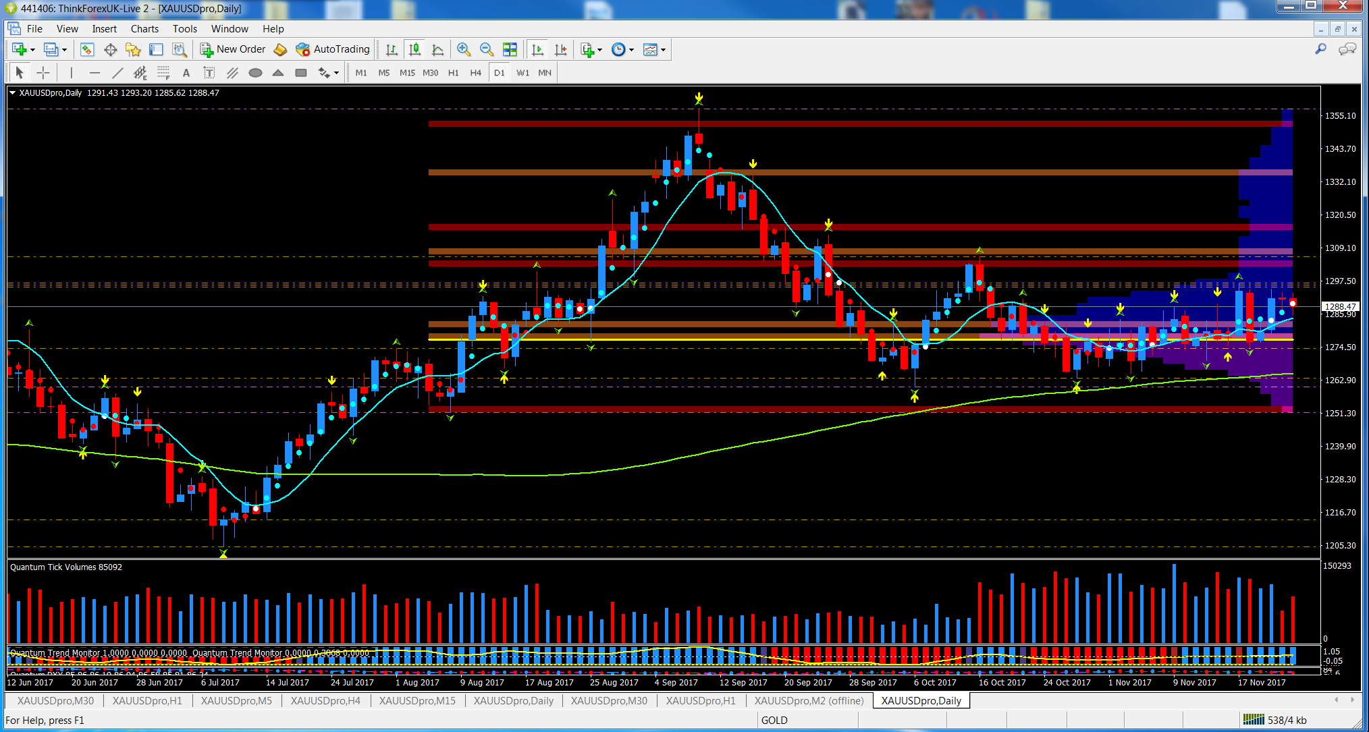Insert an arrow symbol using the Arrows icon
The width and height of the screenshot is (1369, 732).
coord(325,72)
